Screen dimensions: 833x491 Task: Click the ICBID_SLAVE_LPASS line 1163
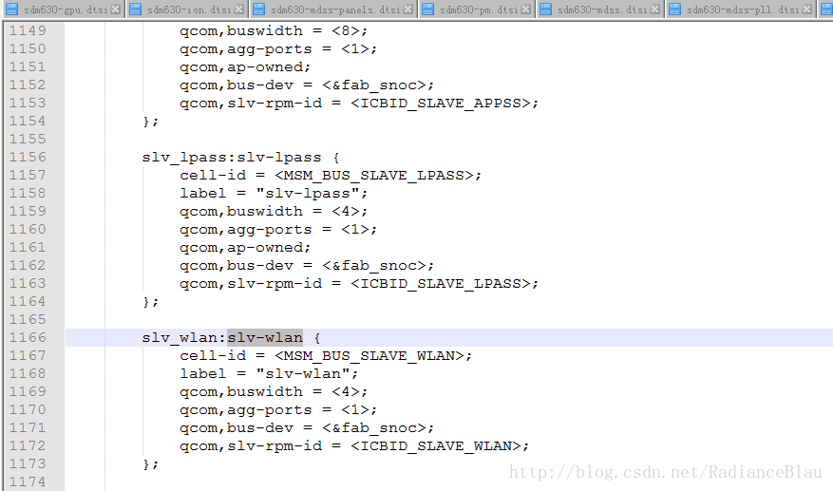point(359,284)
